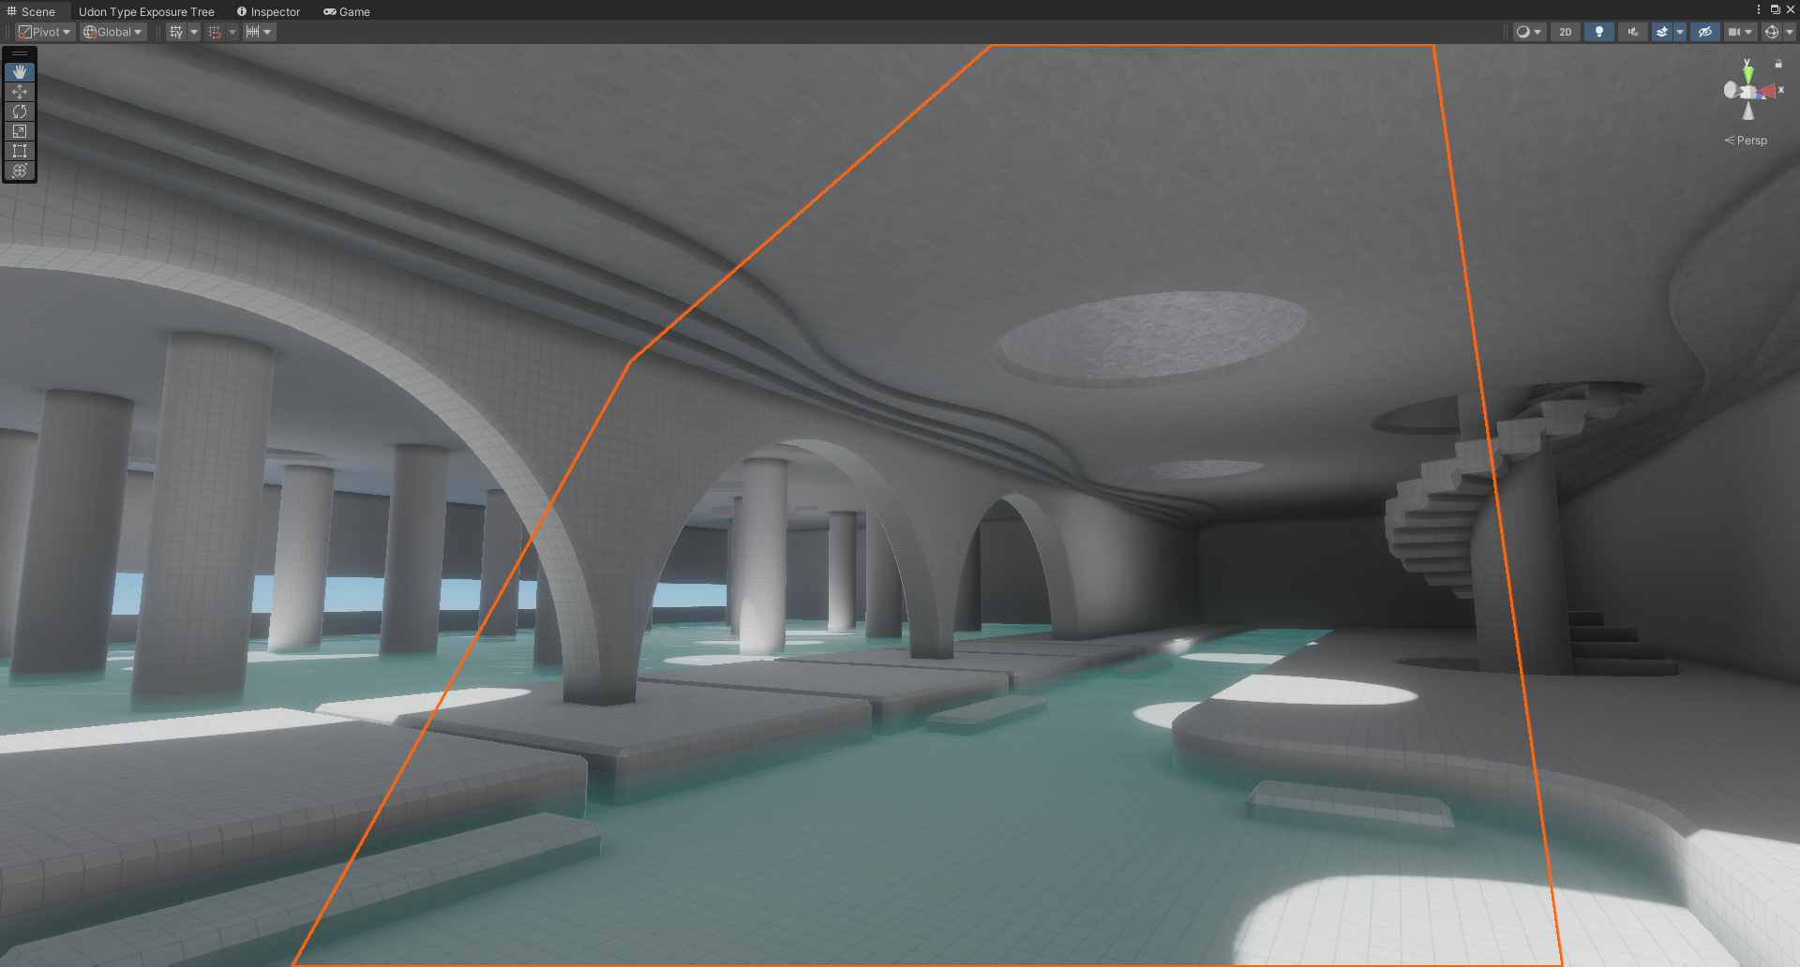Select the Rect transform tool
The image size is (1800, 967).
point(20,151)
